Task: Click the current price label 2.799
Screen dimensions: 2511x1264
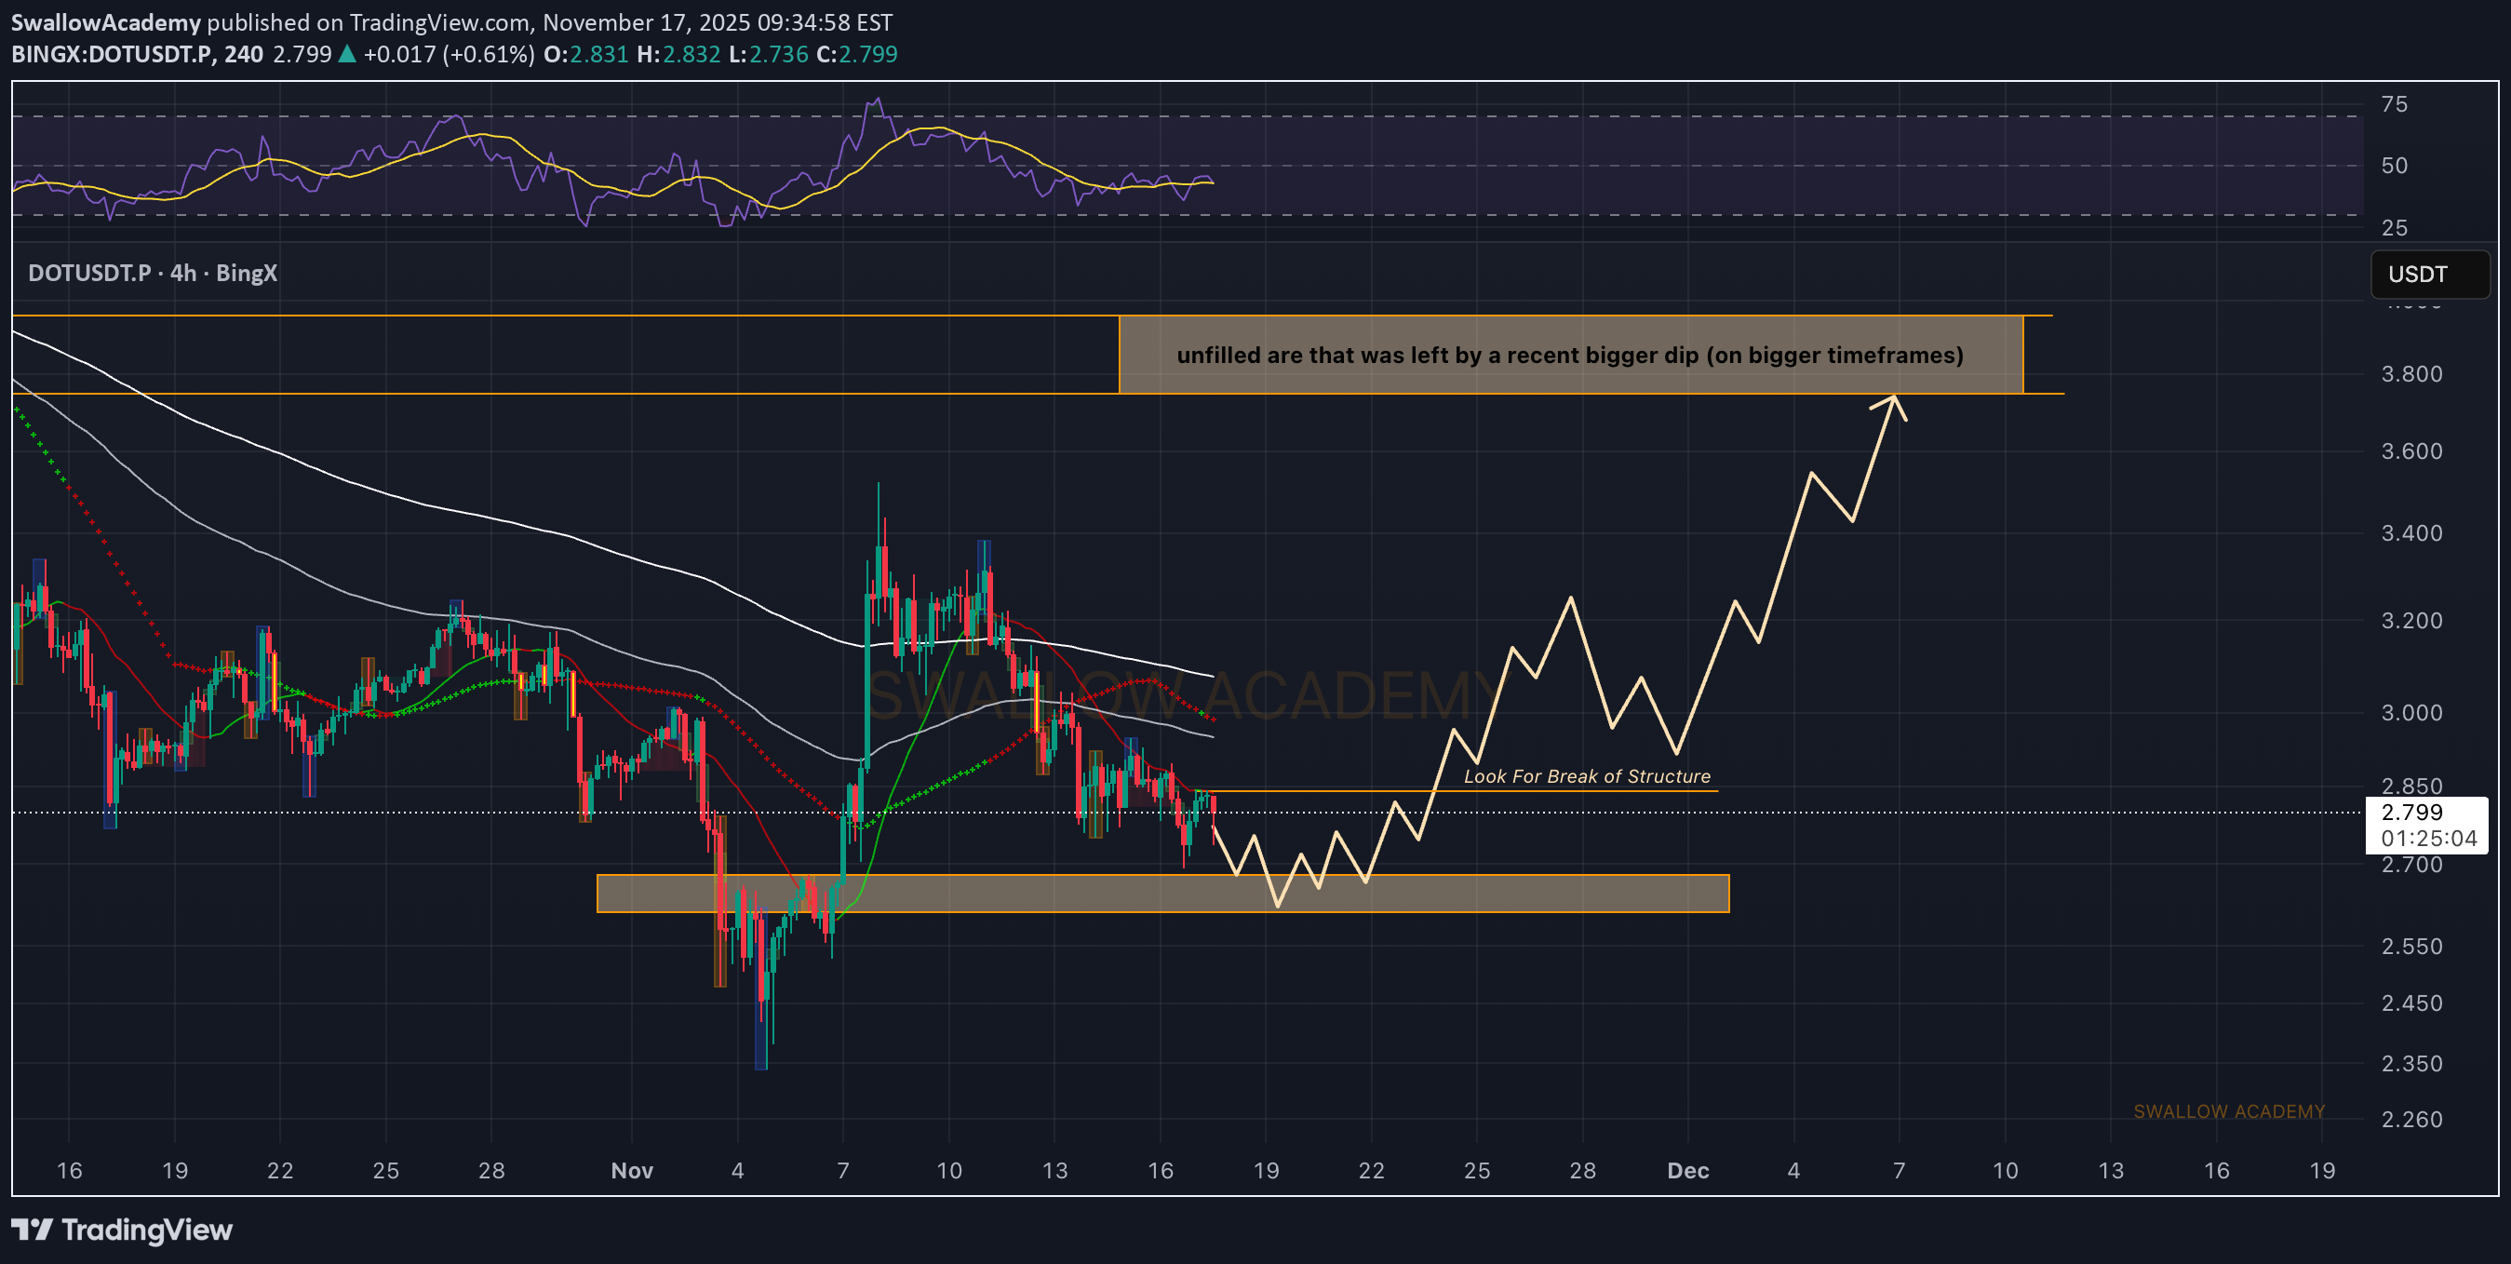Action: click(x=2410, y=812)
